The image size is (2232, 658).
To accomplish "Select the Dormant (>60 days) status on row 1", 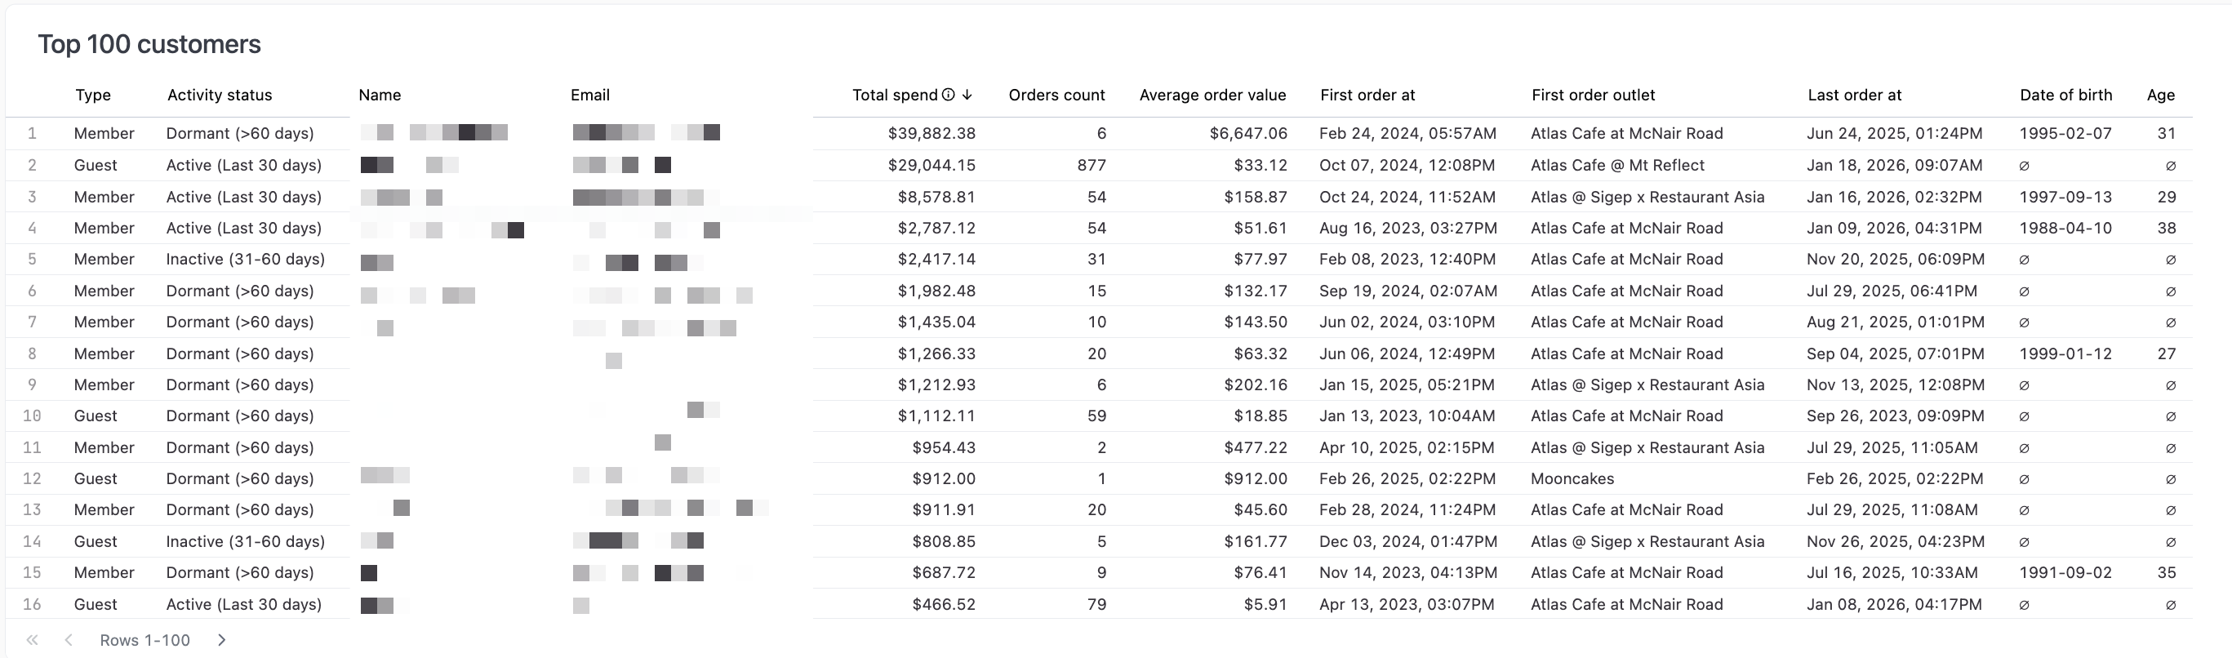I will tap(240, 134).
